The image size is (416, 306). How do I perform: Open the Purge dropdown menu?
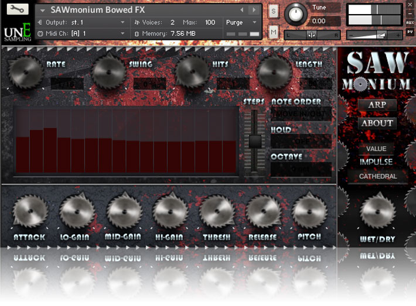(x=242, y=22)
